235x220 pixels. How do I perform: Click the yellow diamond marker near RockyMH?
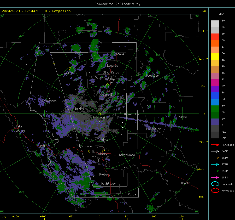pos(70,68)
